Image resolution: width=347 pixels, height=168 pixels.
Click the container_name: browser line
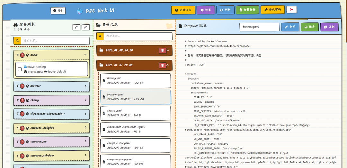207,83
